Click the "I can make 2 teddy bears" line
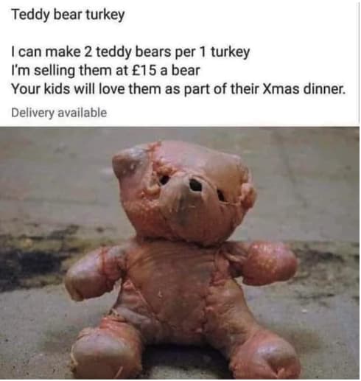The width and height of the screenshot is (361, 381). tap(130, 52)
